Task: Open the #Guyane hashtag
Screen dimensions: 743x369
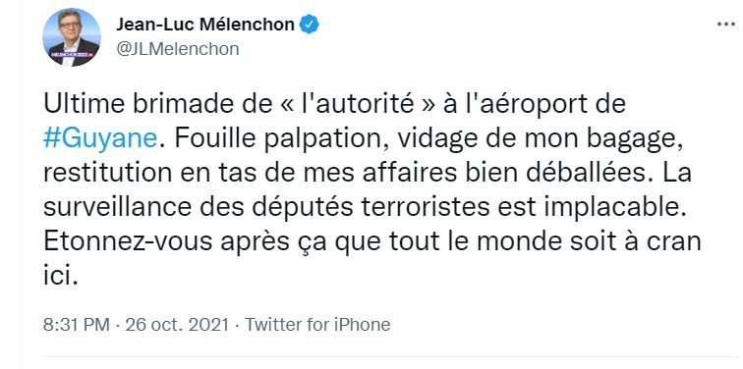Action: pyautogui.click(x=100, y=139)
